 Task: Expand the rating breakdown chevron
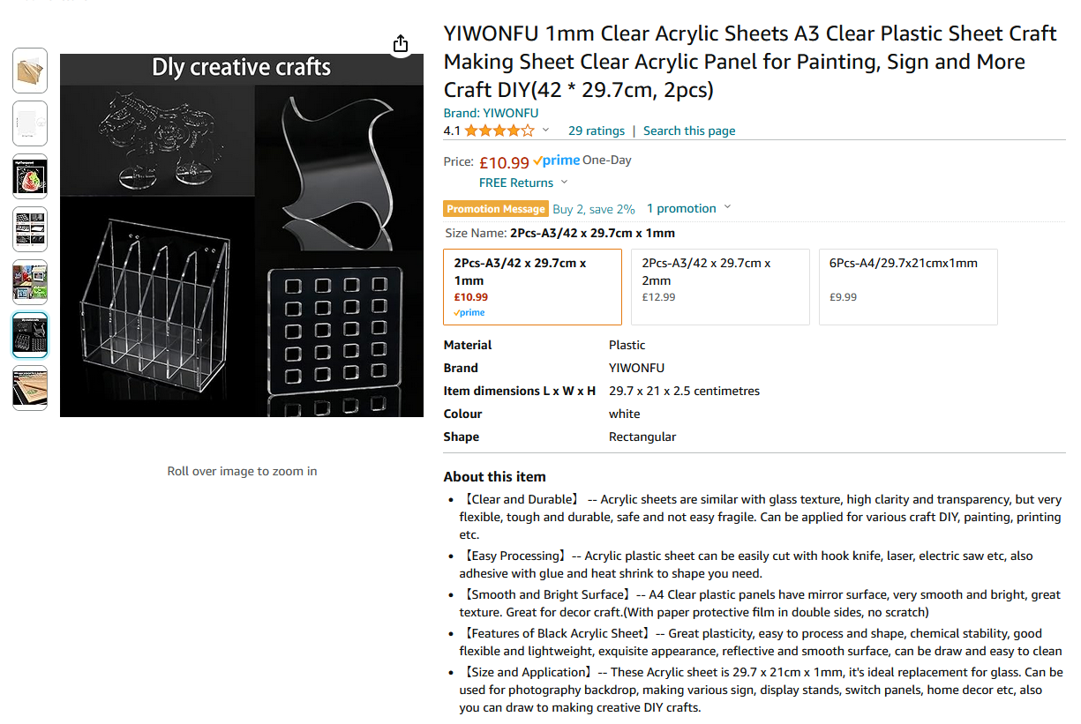[x=545, y=131]
